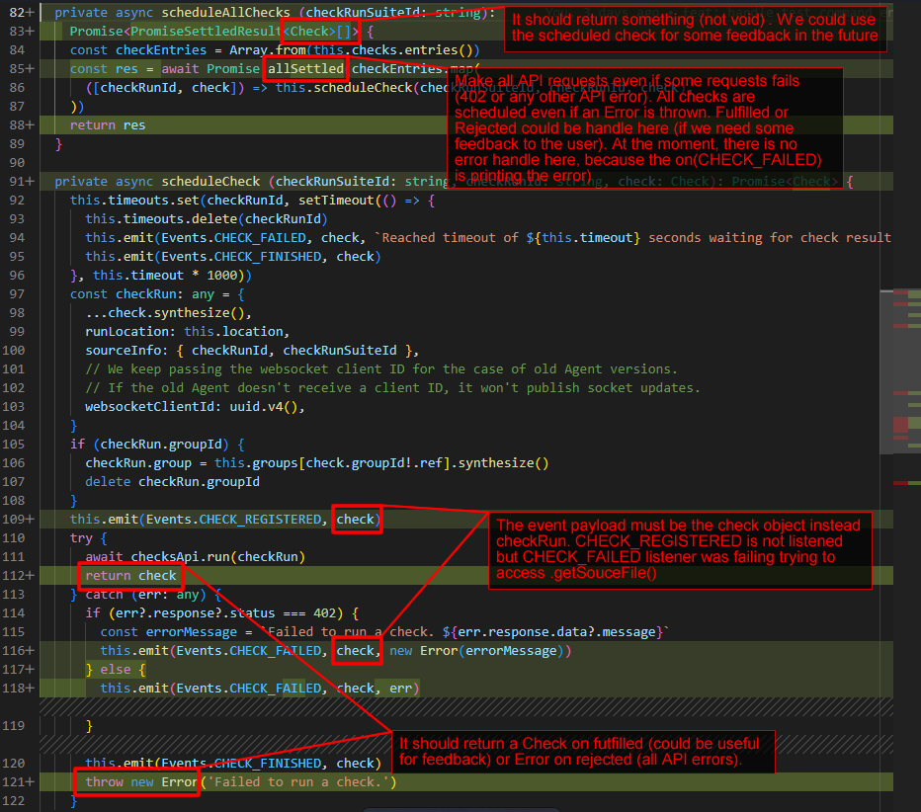Click 'delete checkRun.groupId' on line 107
Screen dimensions: 921x812
[x=172, y=482]
